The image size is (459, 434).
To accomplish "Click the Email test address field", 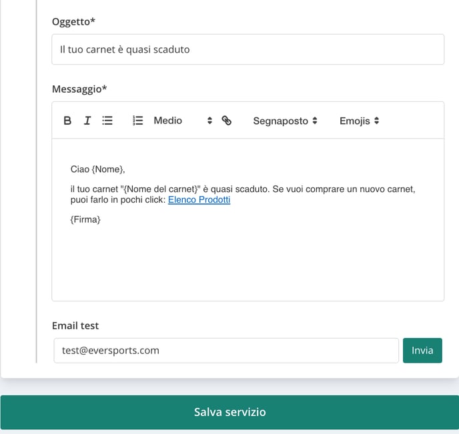I will point(226,351).
